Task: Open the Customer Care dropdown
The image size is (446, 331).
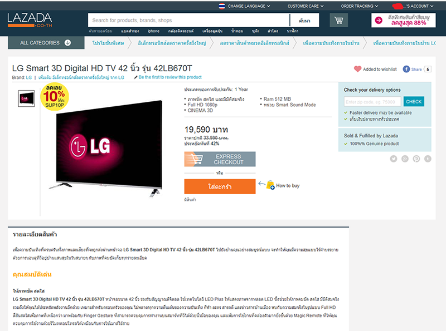Action: click(x=305, y=6)
